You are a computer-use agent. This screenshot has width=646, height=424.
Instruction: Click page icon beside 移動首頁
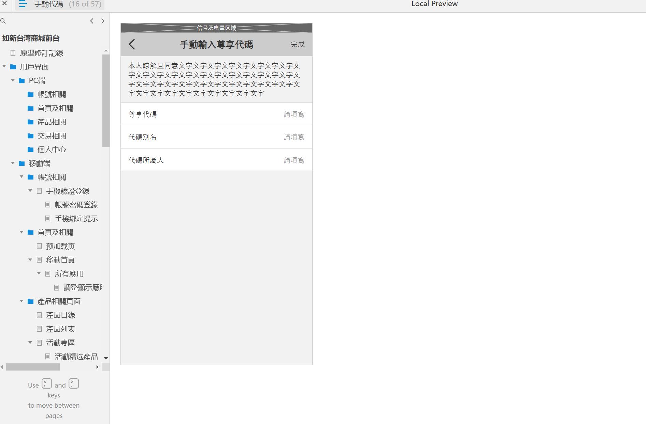click(x=39, y=260)
